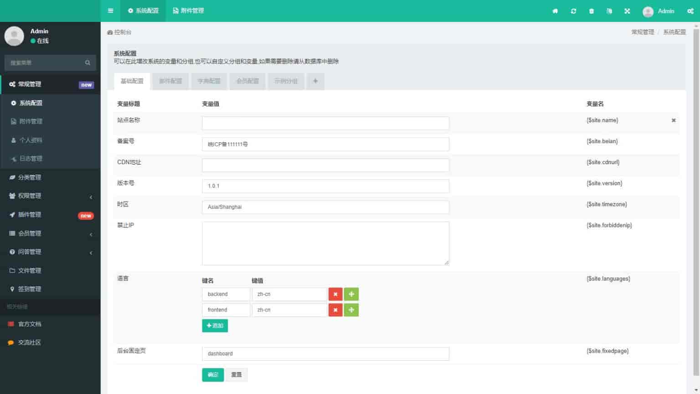This screenshot has width=700, height=394.
Task: Click the 确定 submit button
Action: pyautogui.click(x=213, y=375)
